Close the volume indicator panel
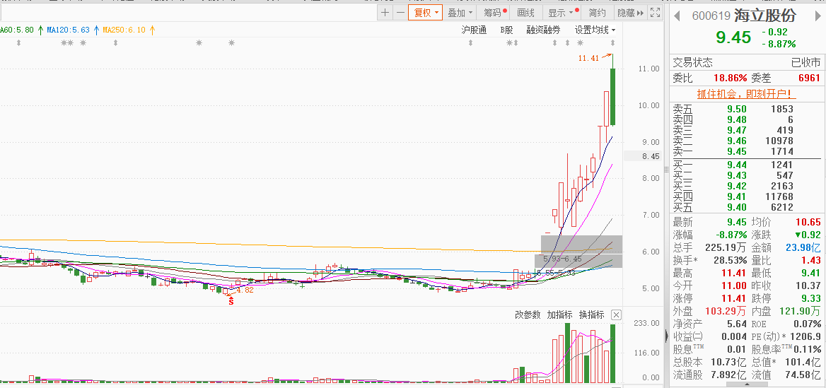 [616, 314]
